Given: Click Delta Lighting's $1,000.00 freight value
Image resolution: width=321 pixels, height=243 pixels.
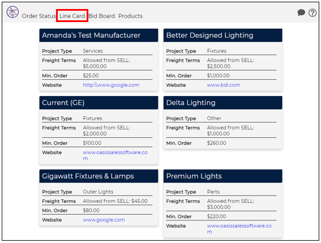Looking at the screenshot, I should point(218,134).
